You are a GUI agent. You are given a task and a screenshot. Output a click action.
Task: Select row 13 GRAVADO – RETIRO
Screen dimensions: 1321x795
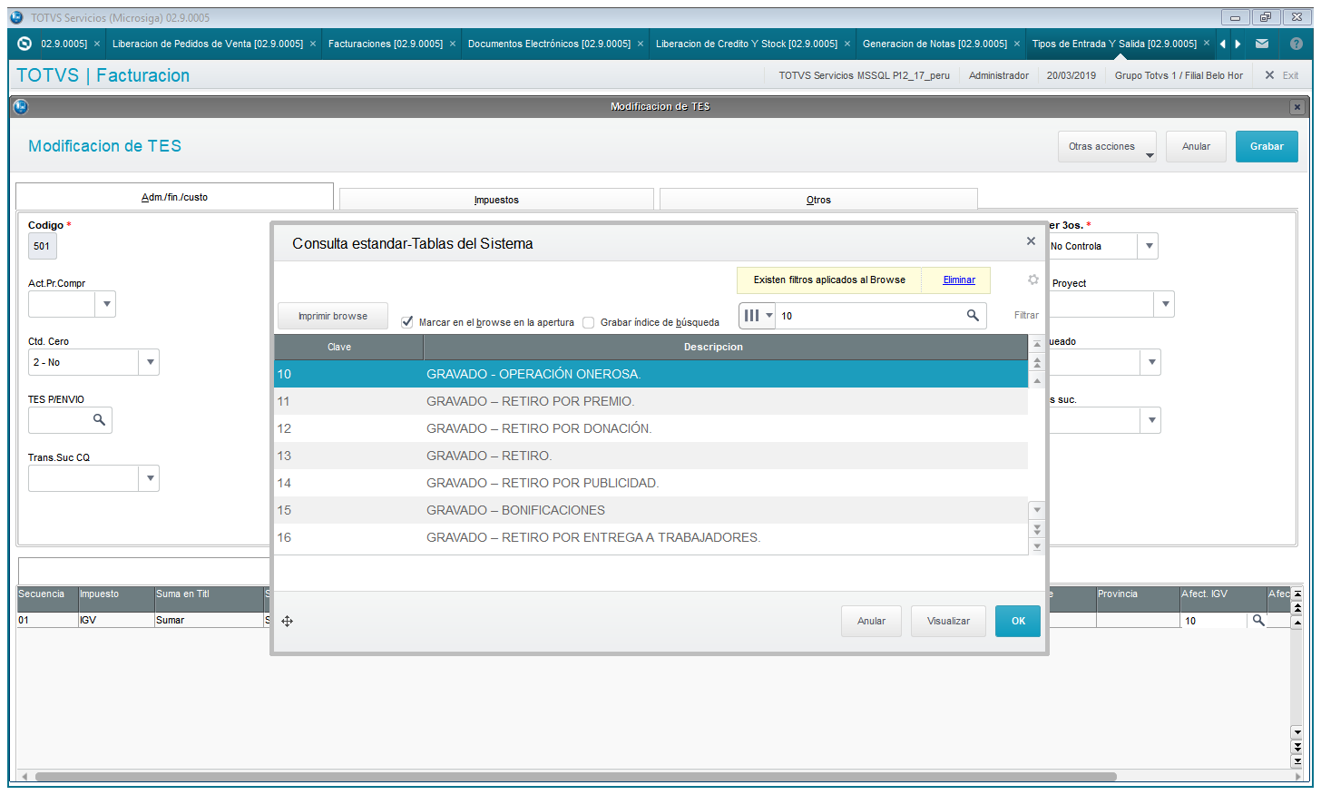[651, 456]
